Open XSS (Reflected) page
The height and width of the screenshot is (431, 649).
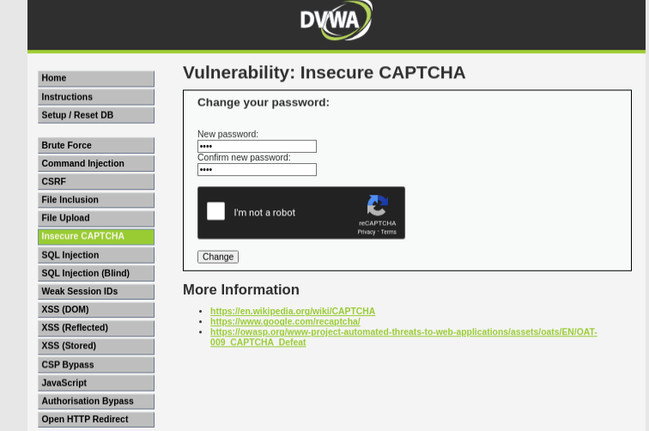click(x=96, y=328)
